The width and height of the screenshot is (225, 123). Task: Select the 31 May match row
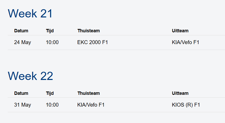point(116,105)
